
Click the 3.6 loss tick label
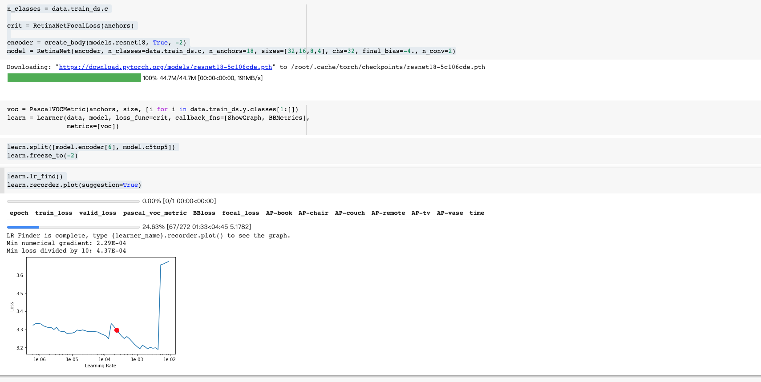20,275
